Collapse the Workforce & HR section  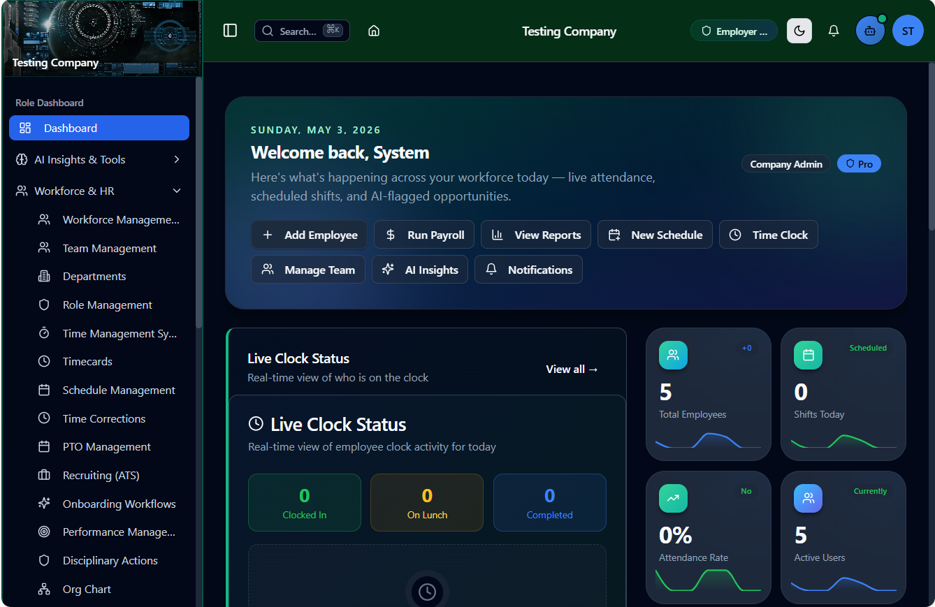[99, 191]
